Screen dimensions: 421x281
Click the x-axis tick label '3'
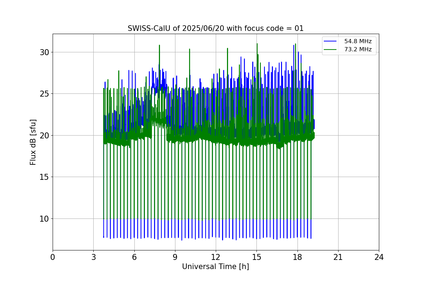coord(93,257)
